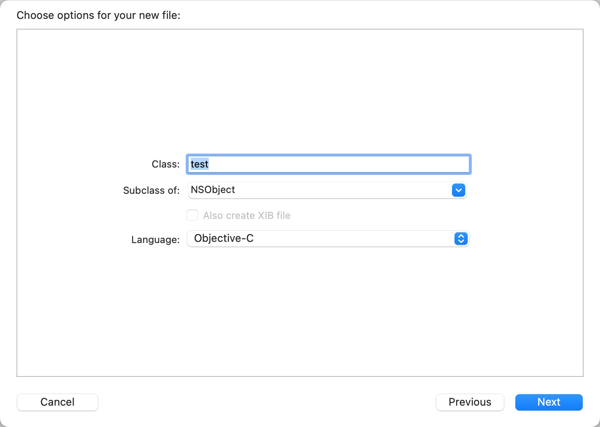600x427 pixels.
Task: Click the Language: label
Action: [x=156, y=240]
